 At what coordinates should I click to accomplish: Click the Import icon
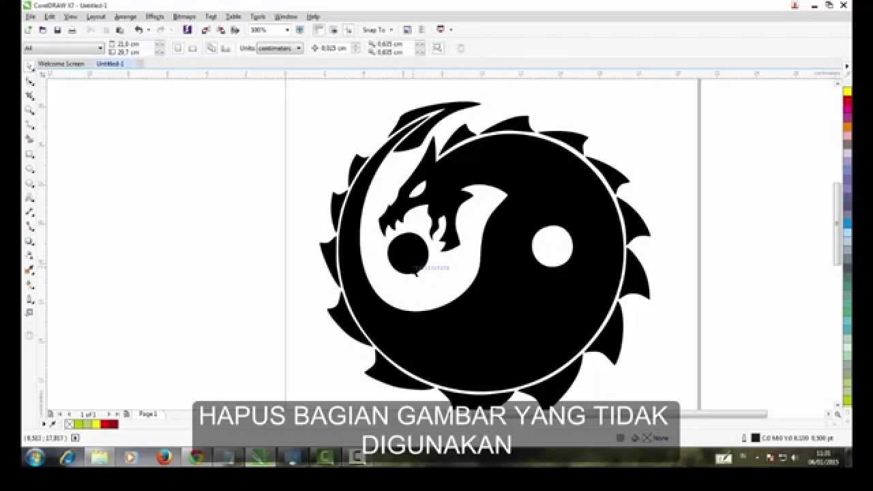tap(205, 30)
